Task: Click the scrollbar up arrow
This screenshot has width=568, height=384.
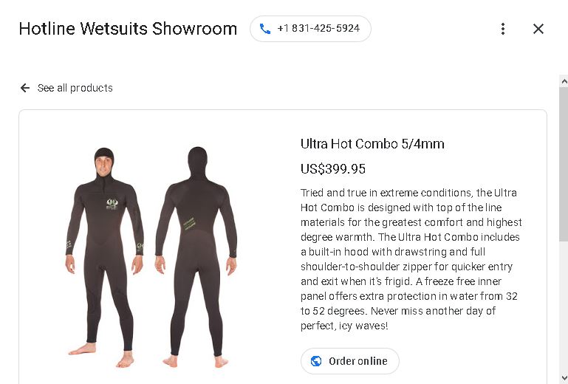Action: point(564,81)
